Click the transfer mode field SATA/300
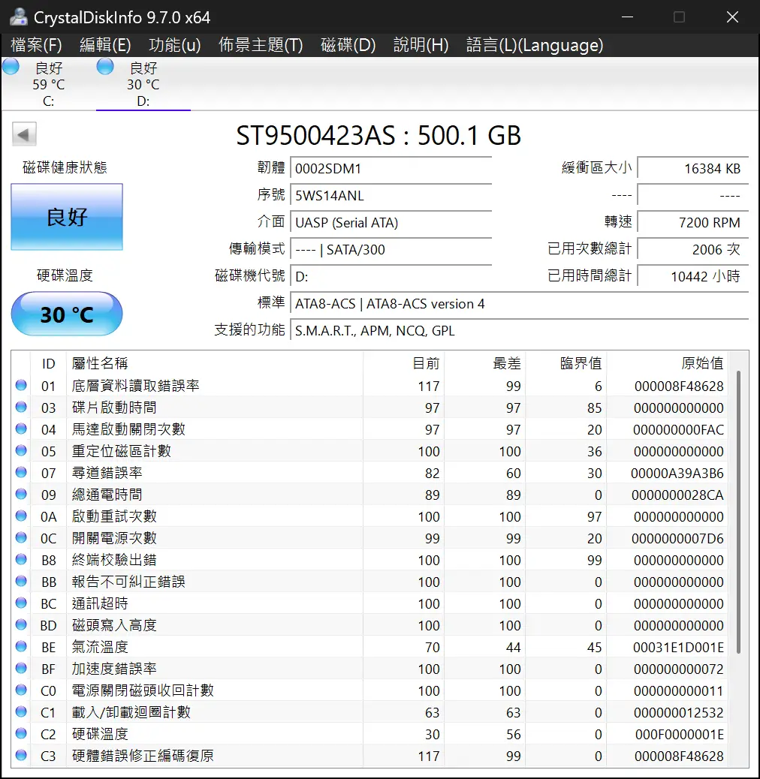 click(x=391, y=249)
